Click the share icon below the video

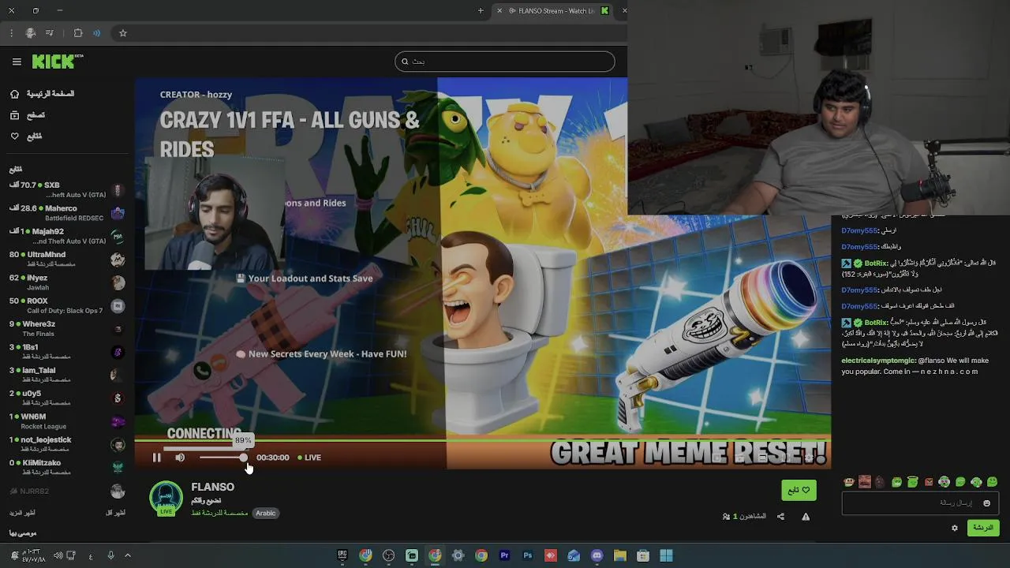pyautogui.click(x=780, y=517)
